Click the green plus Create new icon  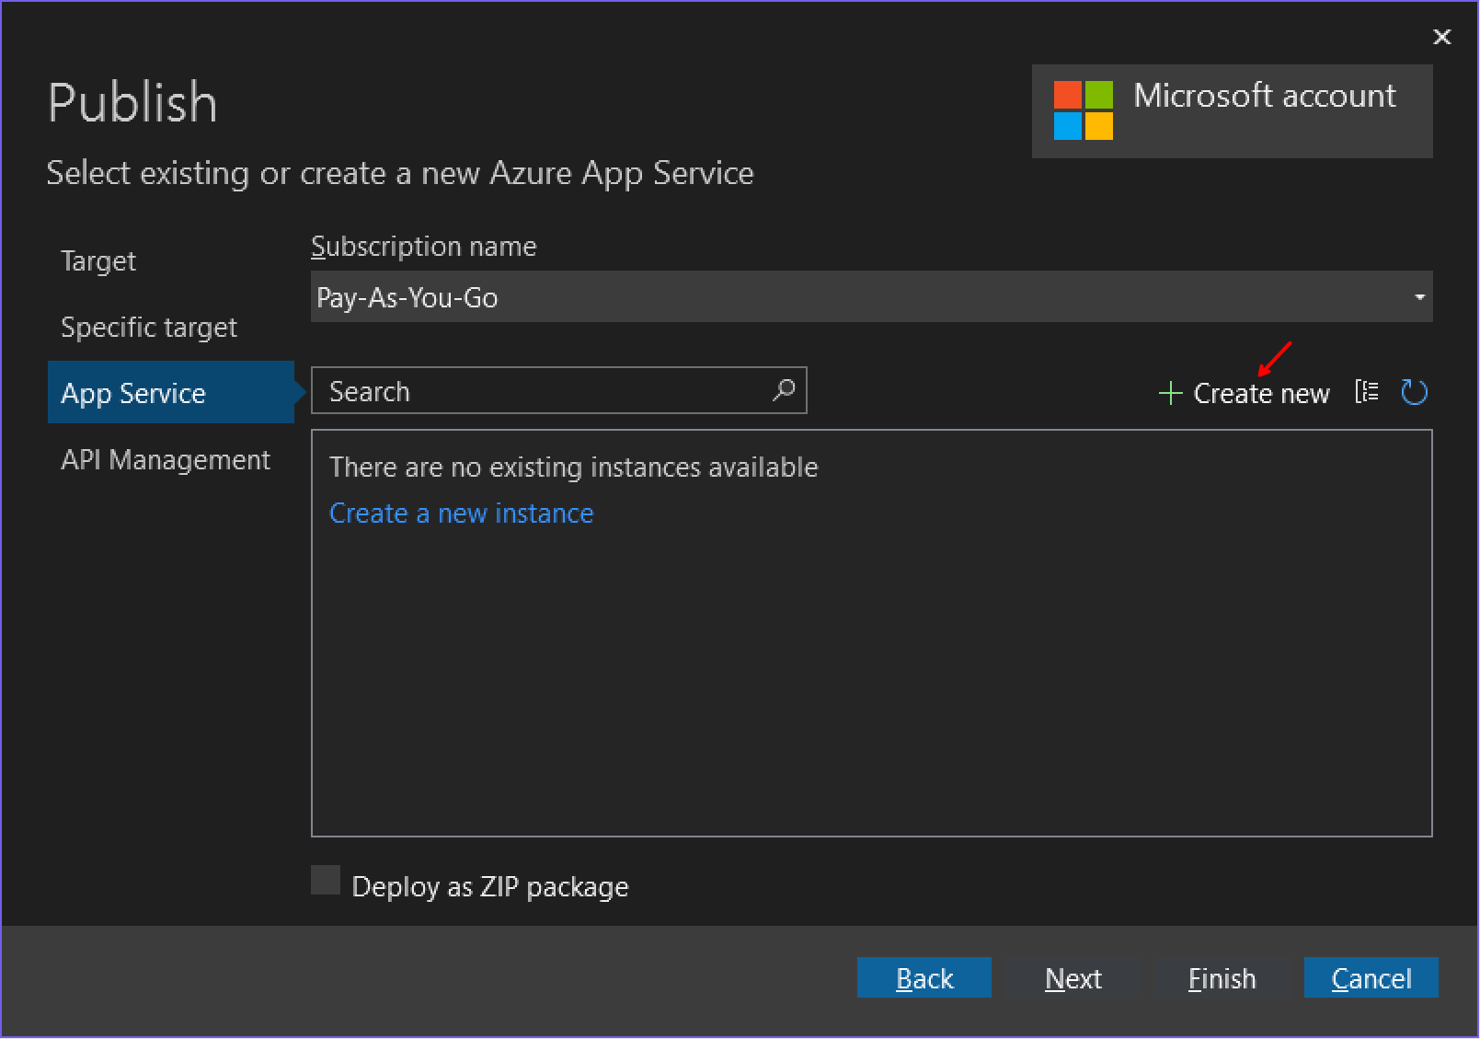click(1170, 394)
